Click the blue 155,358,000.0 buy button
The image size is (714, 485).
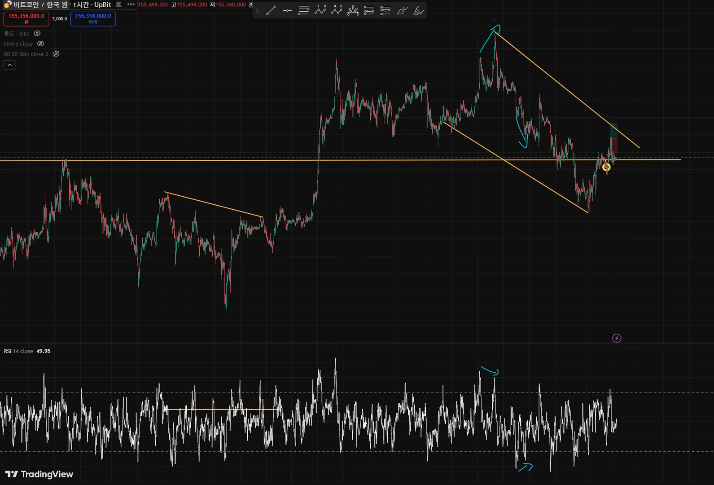93,19
